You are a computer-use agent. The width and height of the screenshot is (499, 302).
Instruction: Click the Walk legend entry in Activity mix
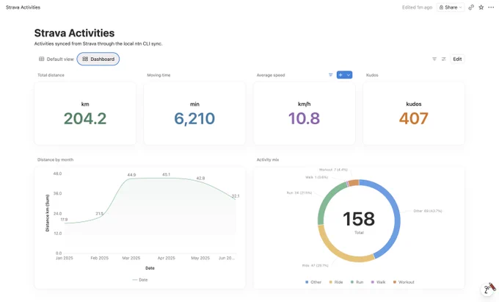point(378,282)
